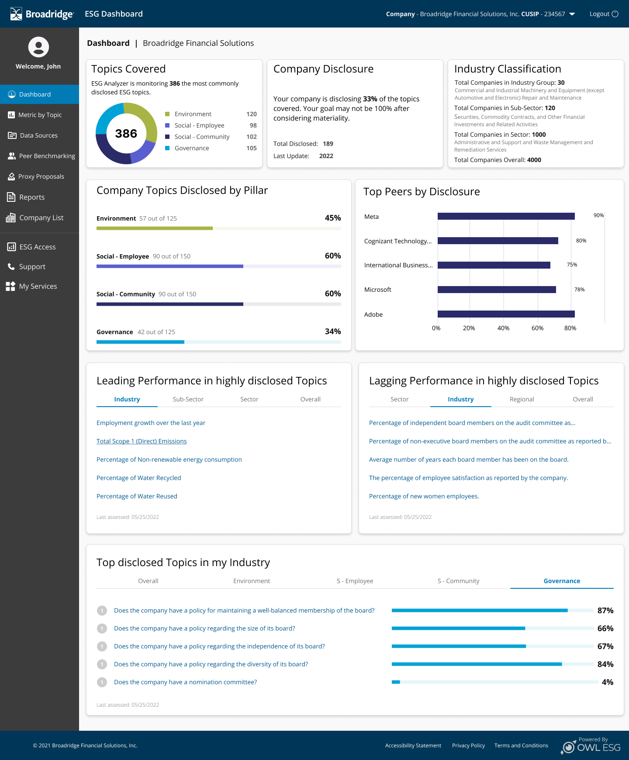Click the Company List building icon
This screenshot has width=629, height=760.
(11, 218)
